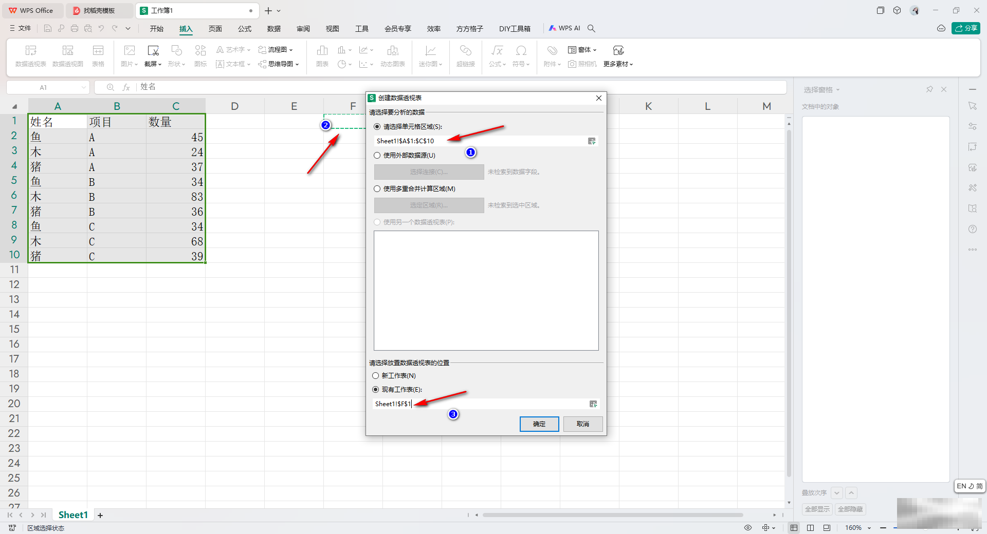The image size is (987, 534).
Task: Switch to the 公式 ribbon tab
Action: point(245,29)
